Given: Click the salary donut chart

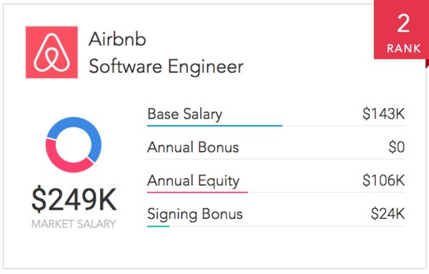Looking at the screenshot, I should (74, 145).
